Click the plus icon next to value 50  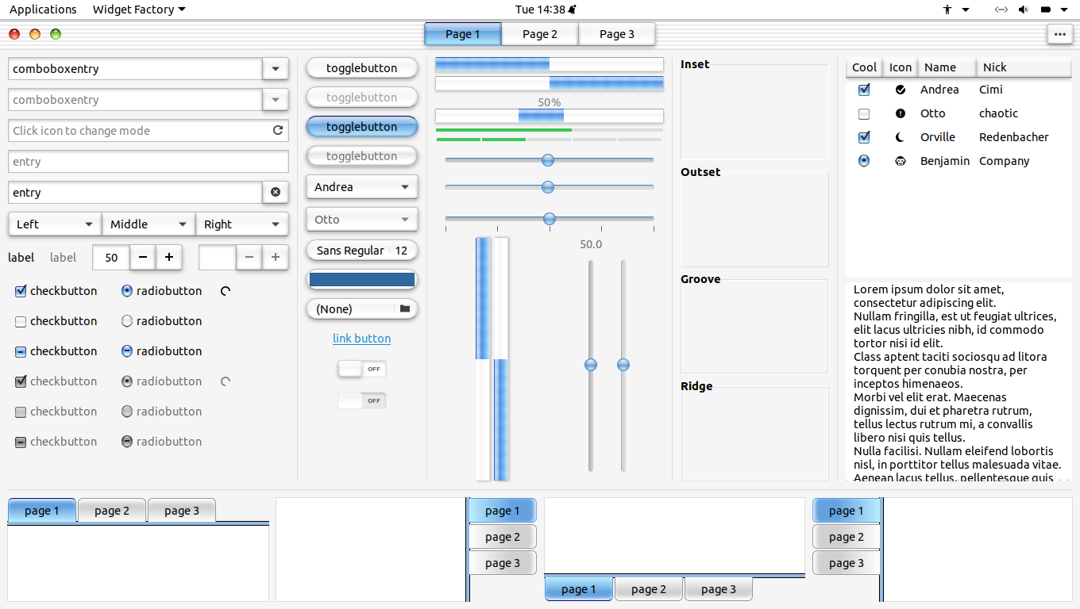[169, 257]
